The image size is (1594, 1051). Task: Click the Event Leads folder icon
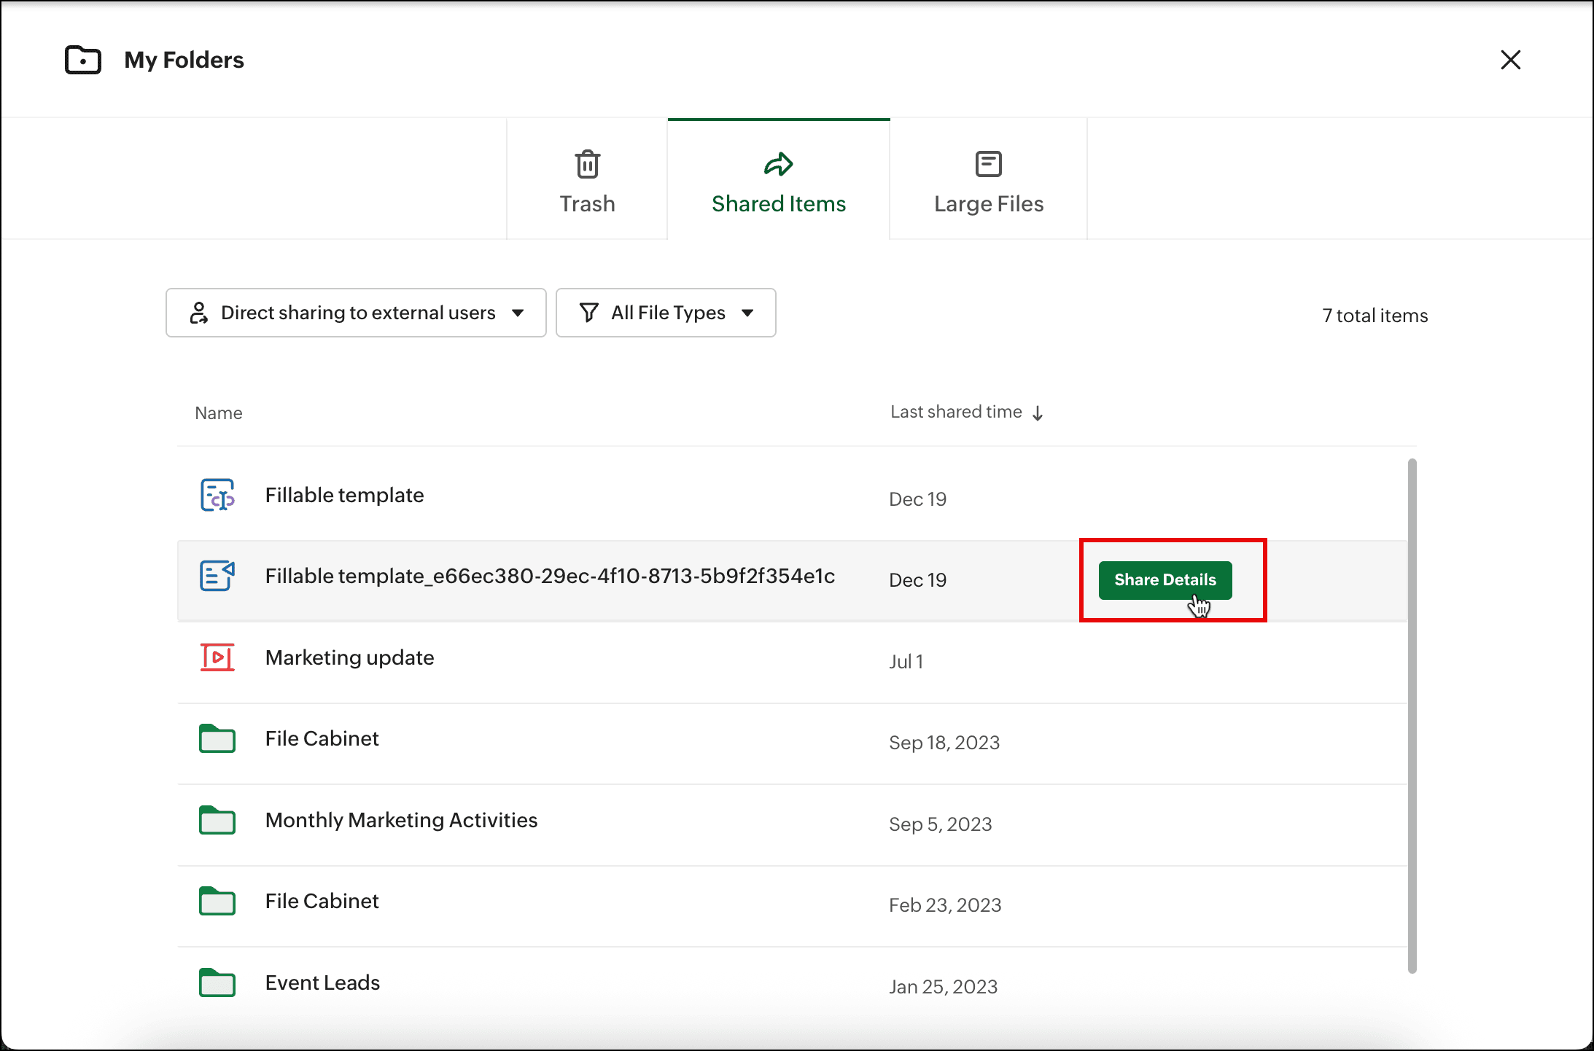[217, 983]
